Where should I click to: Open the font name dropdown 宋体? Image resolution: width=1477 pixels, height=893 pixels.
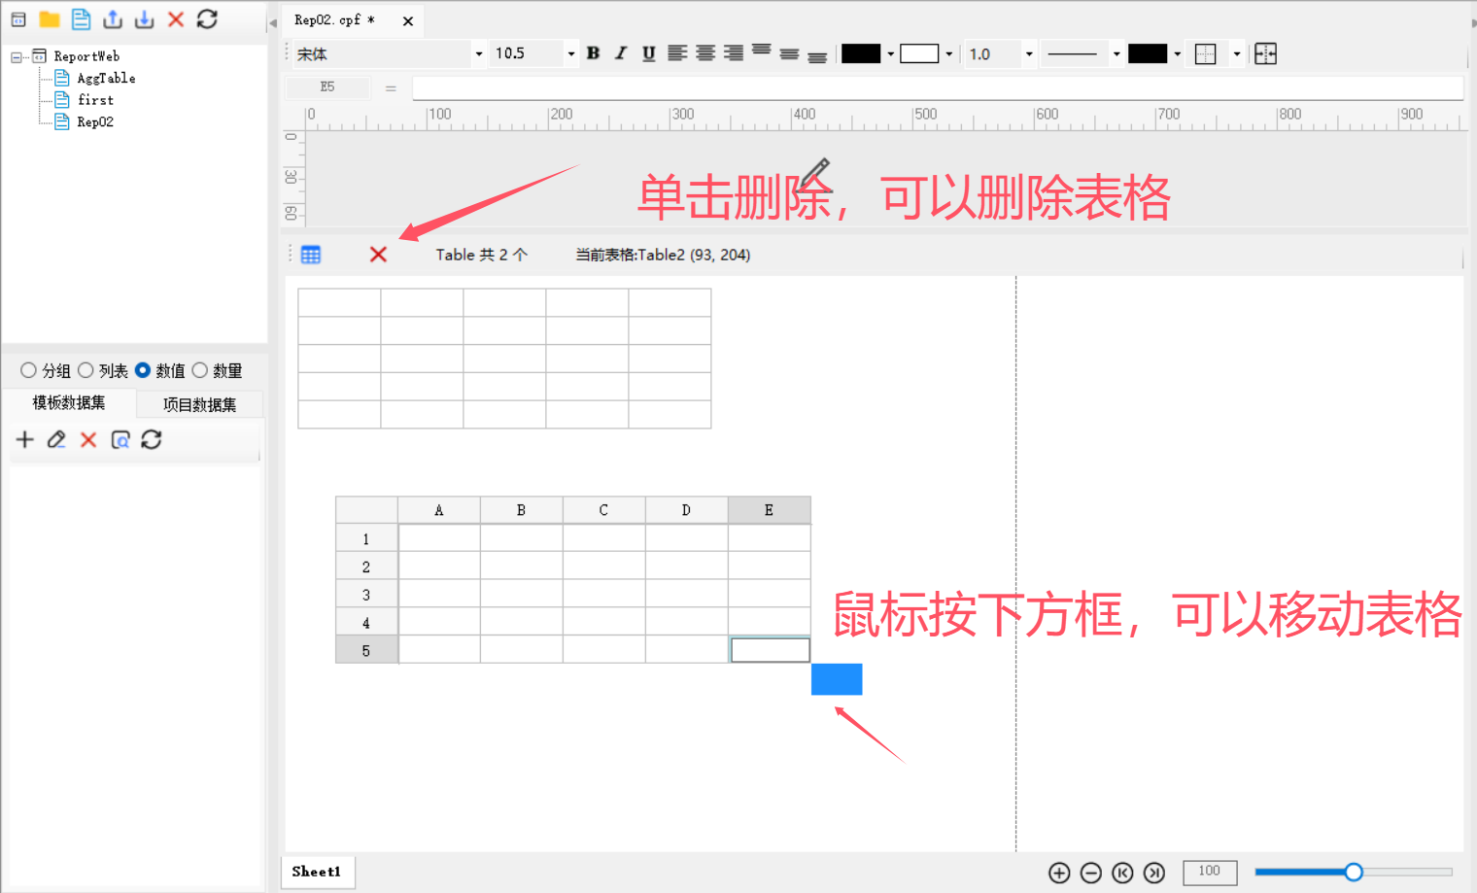coord(479,53)
